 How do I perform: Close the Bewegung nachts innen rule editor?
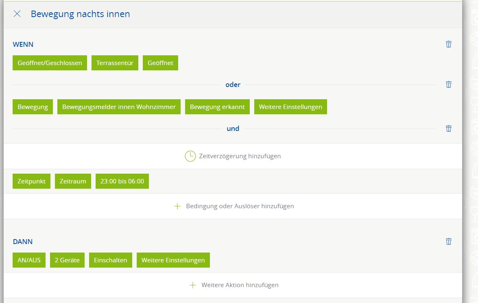click(x=17, y=14)
